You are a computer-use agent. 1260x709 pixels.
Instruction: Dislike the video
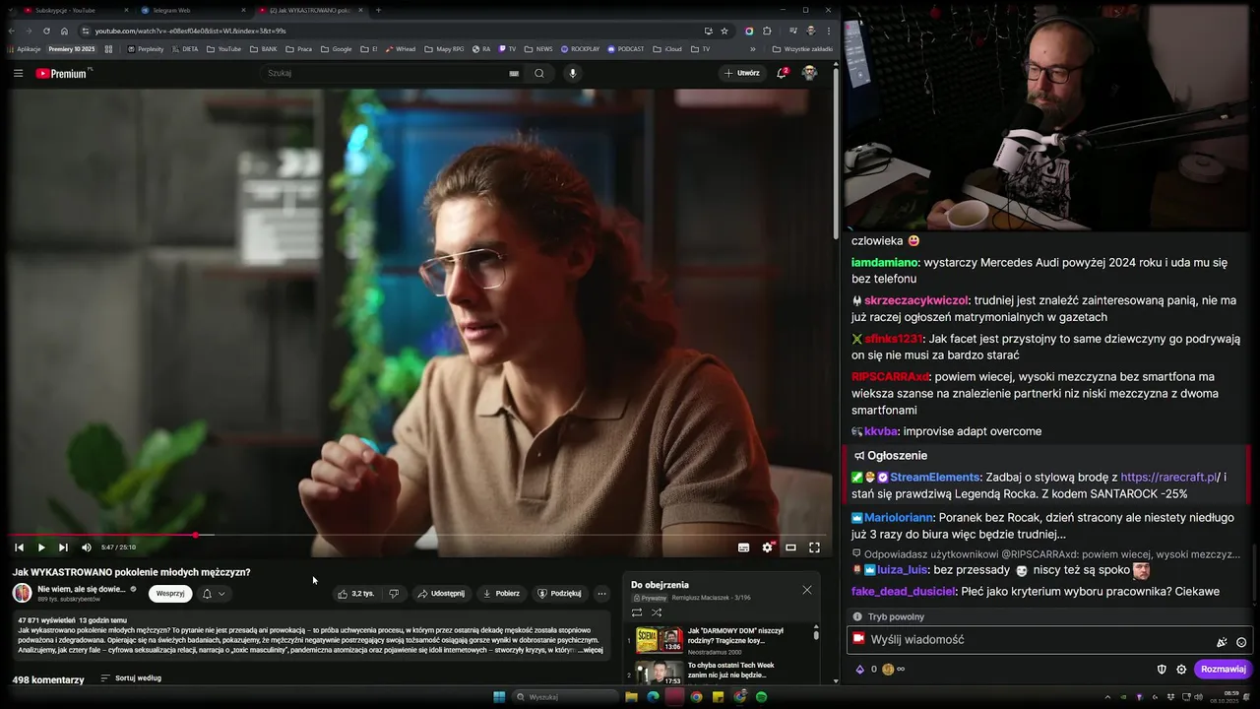point(394,594)
